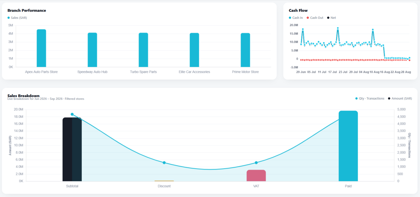Click the 'Speedway Auto Hub' axis label
Viewport: 420px width, 197px height.
click(x=92, y=72)
